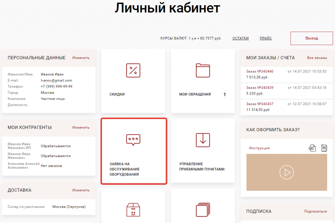The height and width of the screenshot is (223, 335).
Task: Click the date 12.07.2021 16:58:07
Action: [309, 104]
